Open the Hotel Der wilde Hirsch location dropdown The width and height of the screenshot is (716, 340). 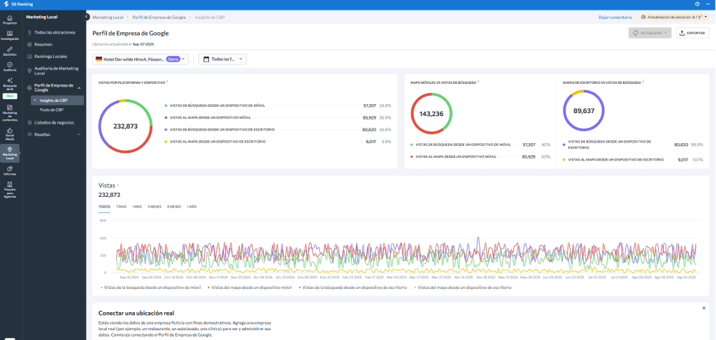[x=140, y=59]
